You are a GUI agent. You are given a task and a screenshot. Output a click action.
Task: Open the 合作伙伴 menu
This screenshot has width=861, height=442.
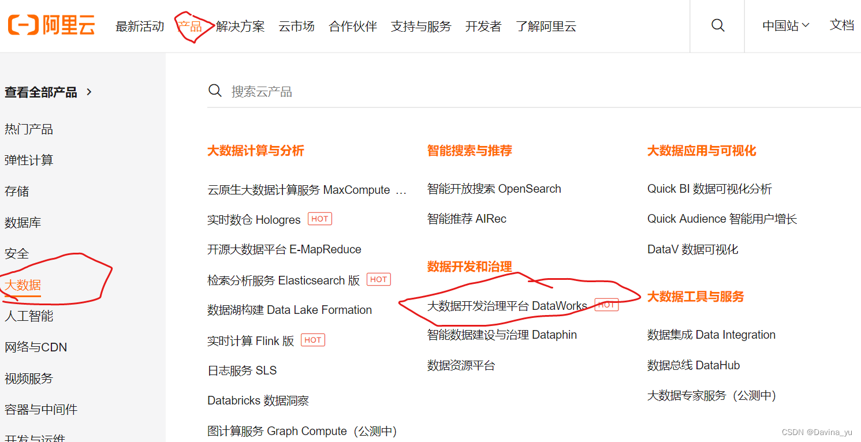(x=353, y=27)
